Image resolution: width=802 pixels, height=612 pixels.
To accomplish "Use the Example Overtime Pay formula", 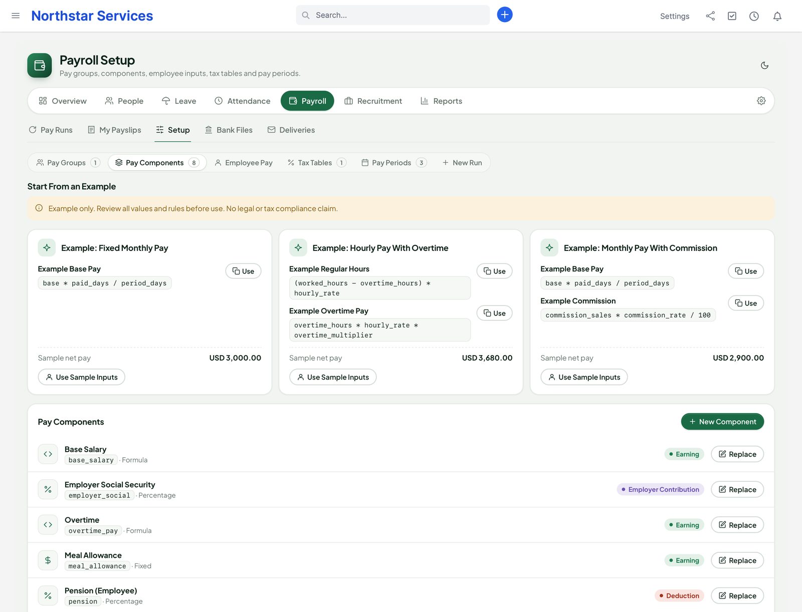I will click(494, 314).
